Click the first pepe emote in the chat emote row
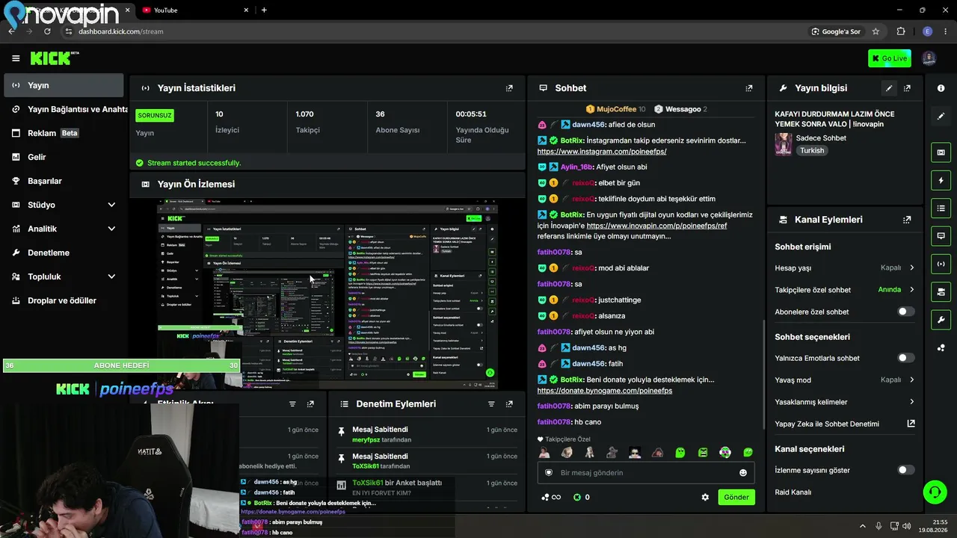Image resolution: width=957 pixels, height=538 pixels. tap(680, 452)
